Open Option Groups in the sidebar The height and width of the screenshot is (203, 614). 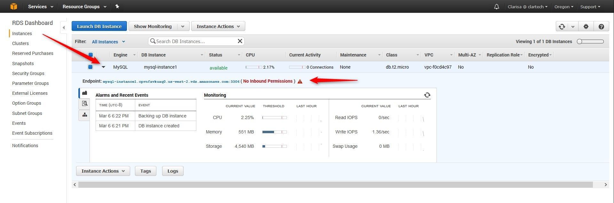click(27, 103)
